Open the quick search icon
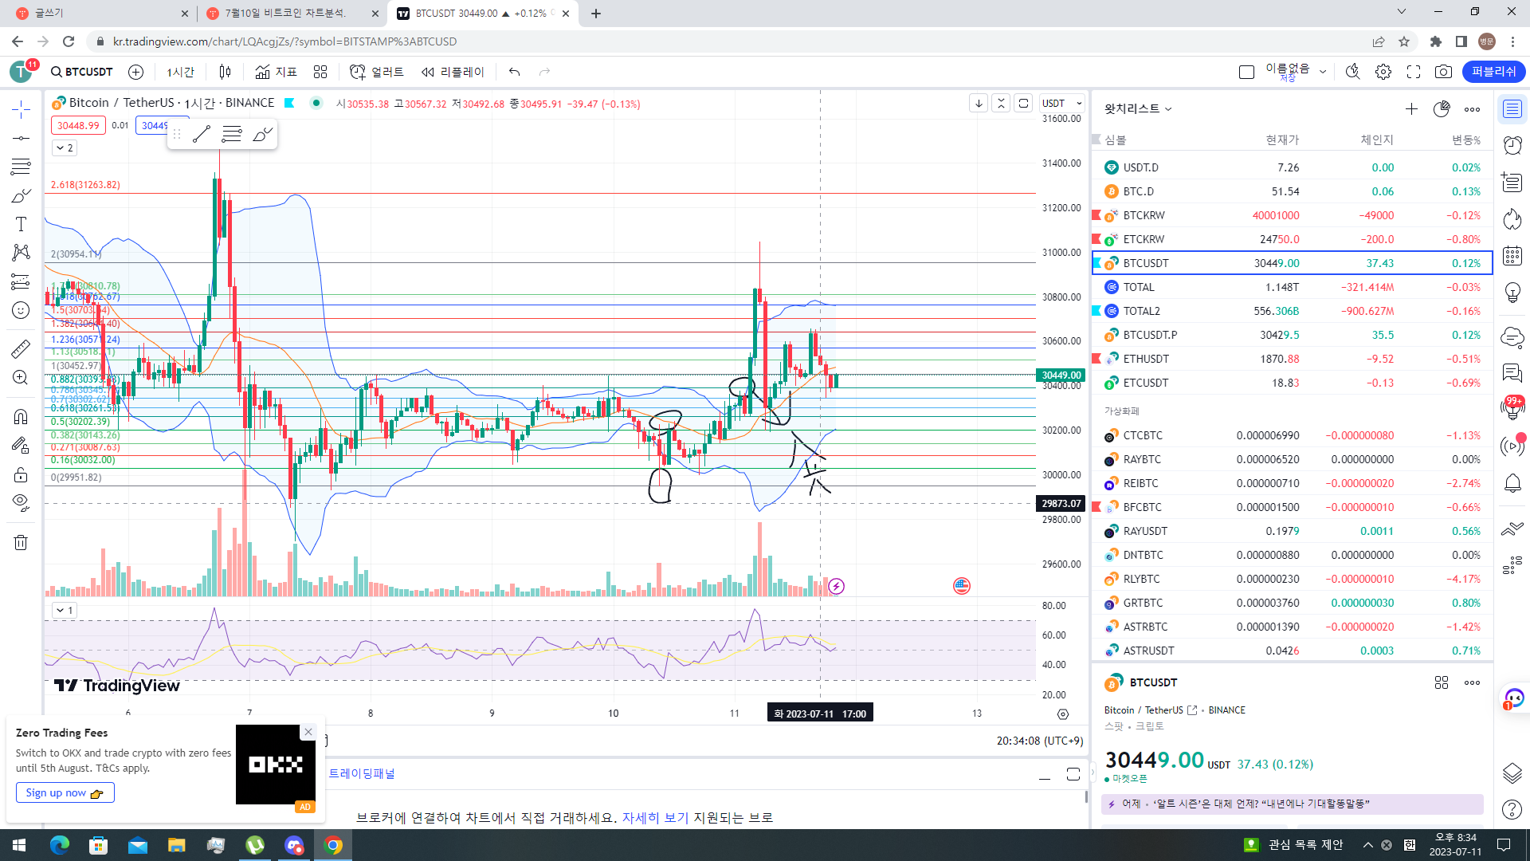The width and height of the screenshot is (1530, 861). click(x=1353, y=72)
